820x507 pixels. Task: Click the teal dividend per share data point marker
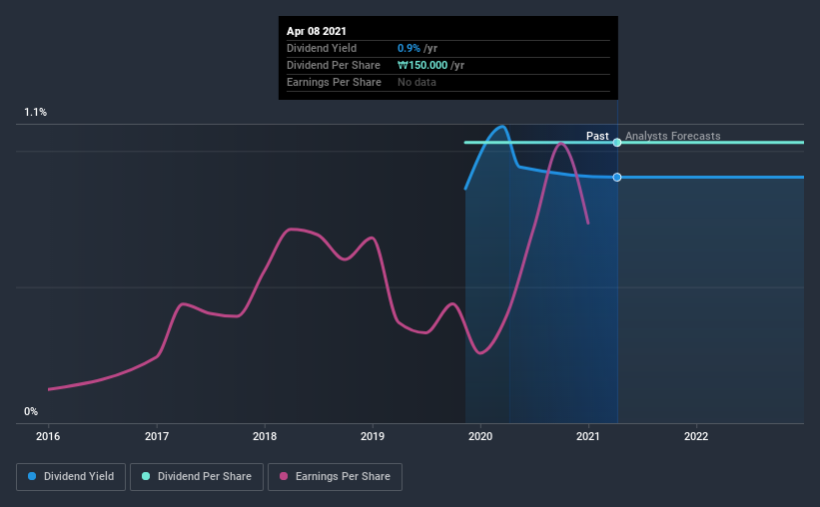[x=617, y=142]
